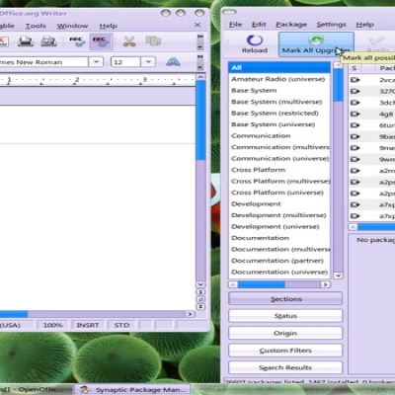Sort packages by S status column

(x=355, y=68)
